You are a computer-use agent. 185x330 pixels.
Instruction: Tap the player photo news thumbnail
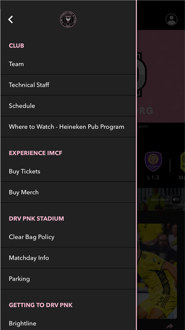click(x=157, y=271)
